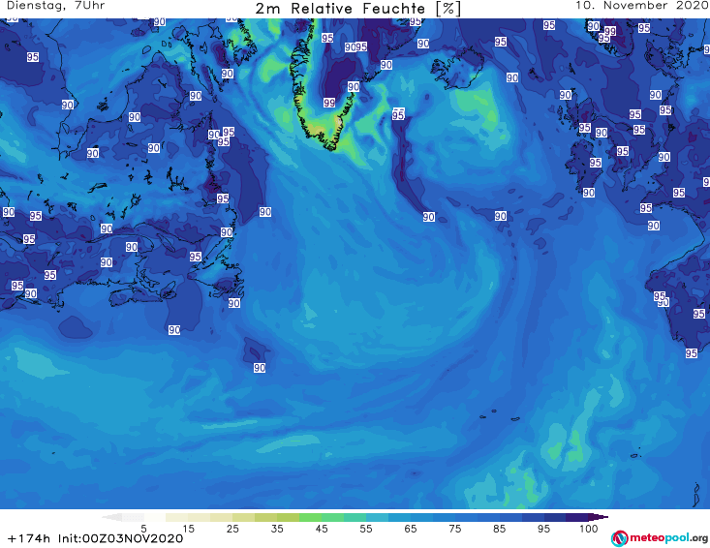This screenshot has width=710, height=548.
Task: Click the bright green legend swatch just left of 45
Action: (x=310, y=517)
